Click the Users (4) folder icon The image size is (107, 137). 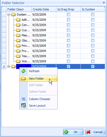point(13,66)
